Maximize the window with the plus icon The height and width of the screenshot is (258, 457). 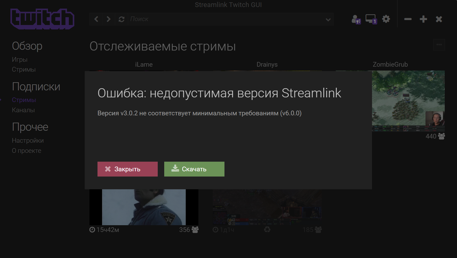pos(423,19)
